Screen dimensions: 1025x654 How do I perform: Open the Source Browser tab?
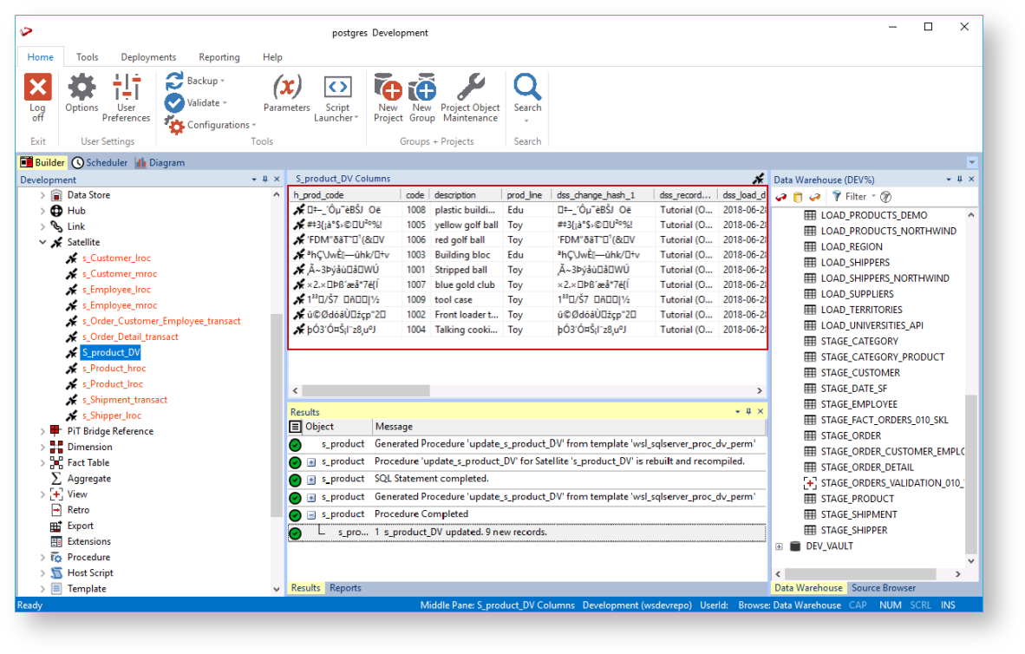884,588
